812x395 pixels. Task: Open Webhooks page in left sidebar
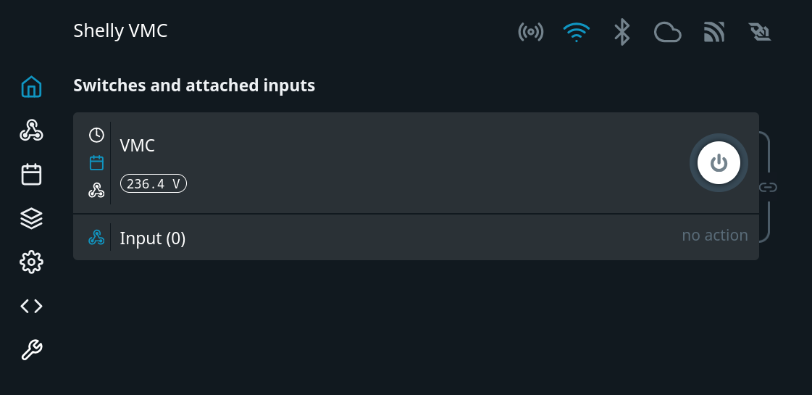31,130
